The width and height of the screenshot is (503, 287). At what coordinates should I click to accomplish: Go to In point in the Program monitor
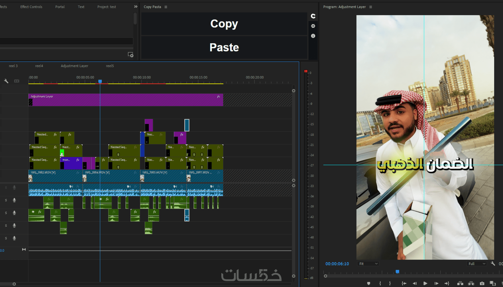(404, 283)
